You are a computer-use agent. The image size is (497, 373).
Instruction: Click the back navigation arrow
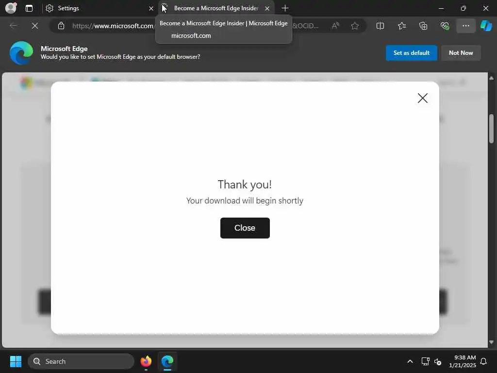coord(14,26)
